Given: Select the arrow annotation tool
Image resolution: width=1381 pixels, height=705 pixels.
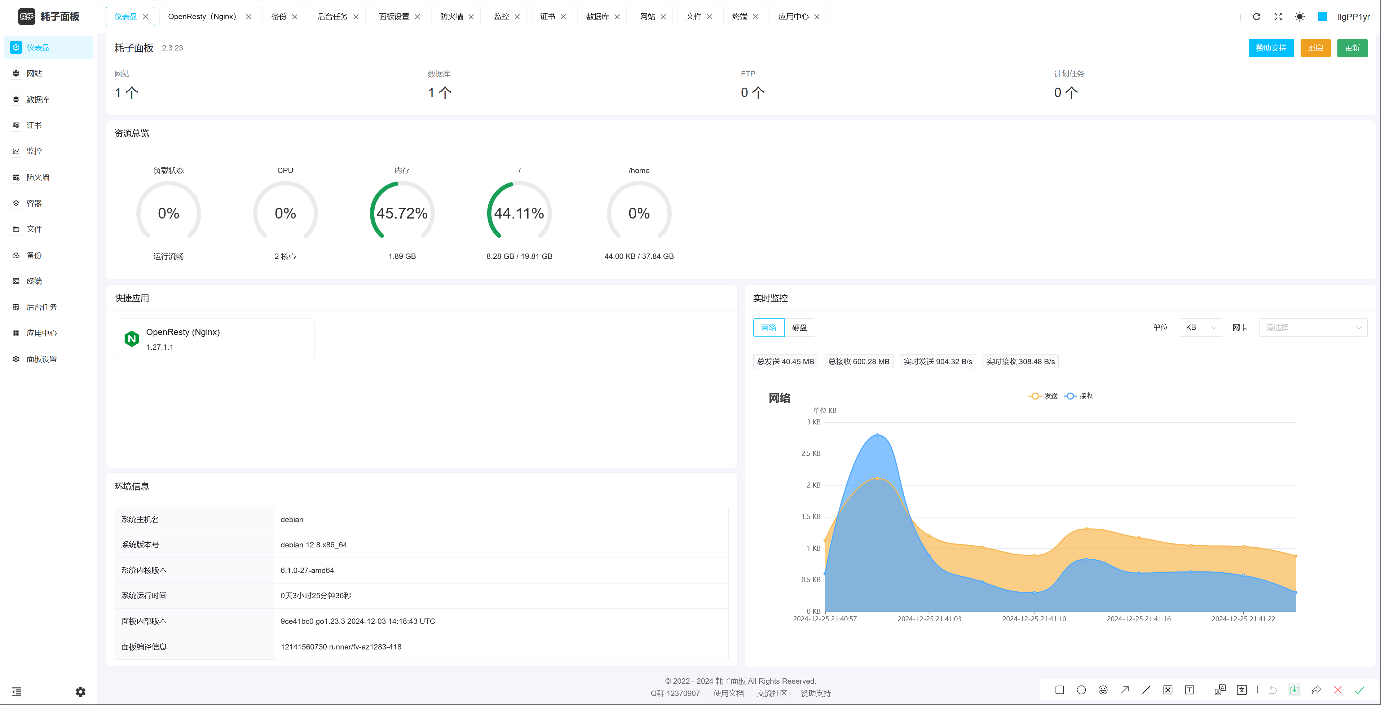Looking at the screenshot, I should click(x=1125, y=690).
